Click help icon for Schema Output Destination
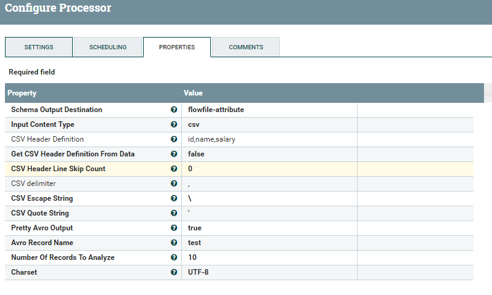 (x=174, y=110)
